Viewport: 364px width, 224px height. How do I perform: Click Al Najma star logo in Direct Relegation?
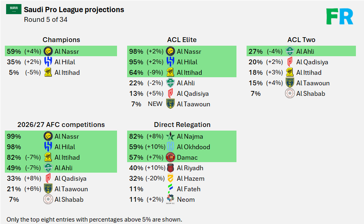[x=170, y=136]
